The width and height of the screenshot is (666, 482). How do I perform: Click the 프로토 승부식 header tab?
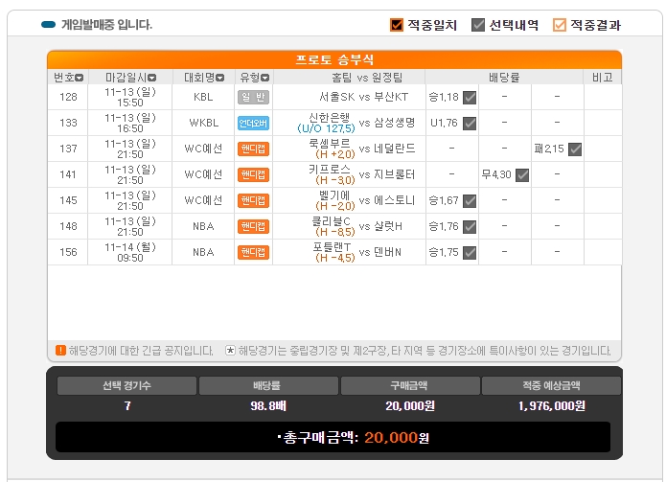click(x=333, y=59)
